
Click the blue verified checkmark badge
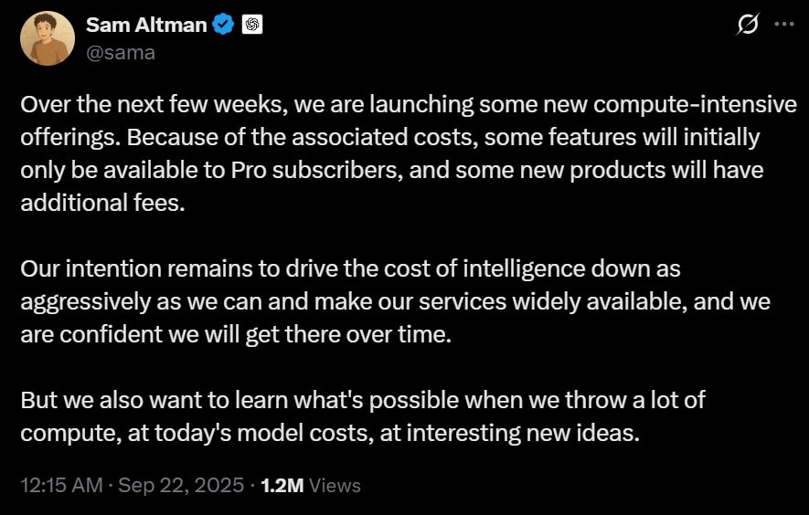223,25
